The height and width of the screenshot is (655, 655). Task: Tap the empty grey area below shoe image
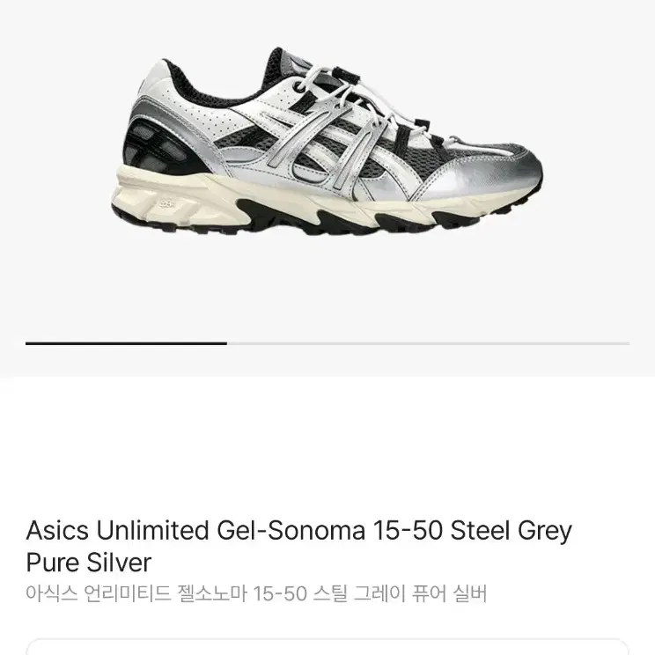327,288
